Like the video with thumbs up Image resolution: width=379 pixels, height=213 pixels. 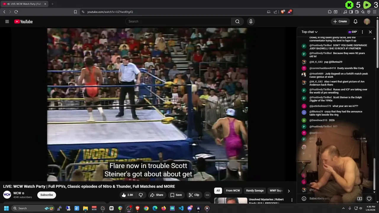point(127,195)
